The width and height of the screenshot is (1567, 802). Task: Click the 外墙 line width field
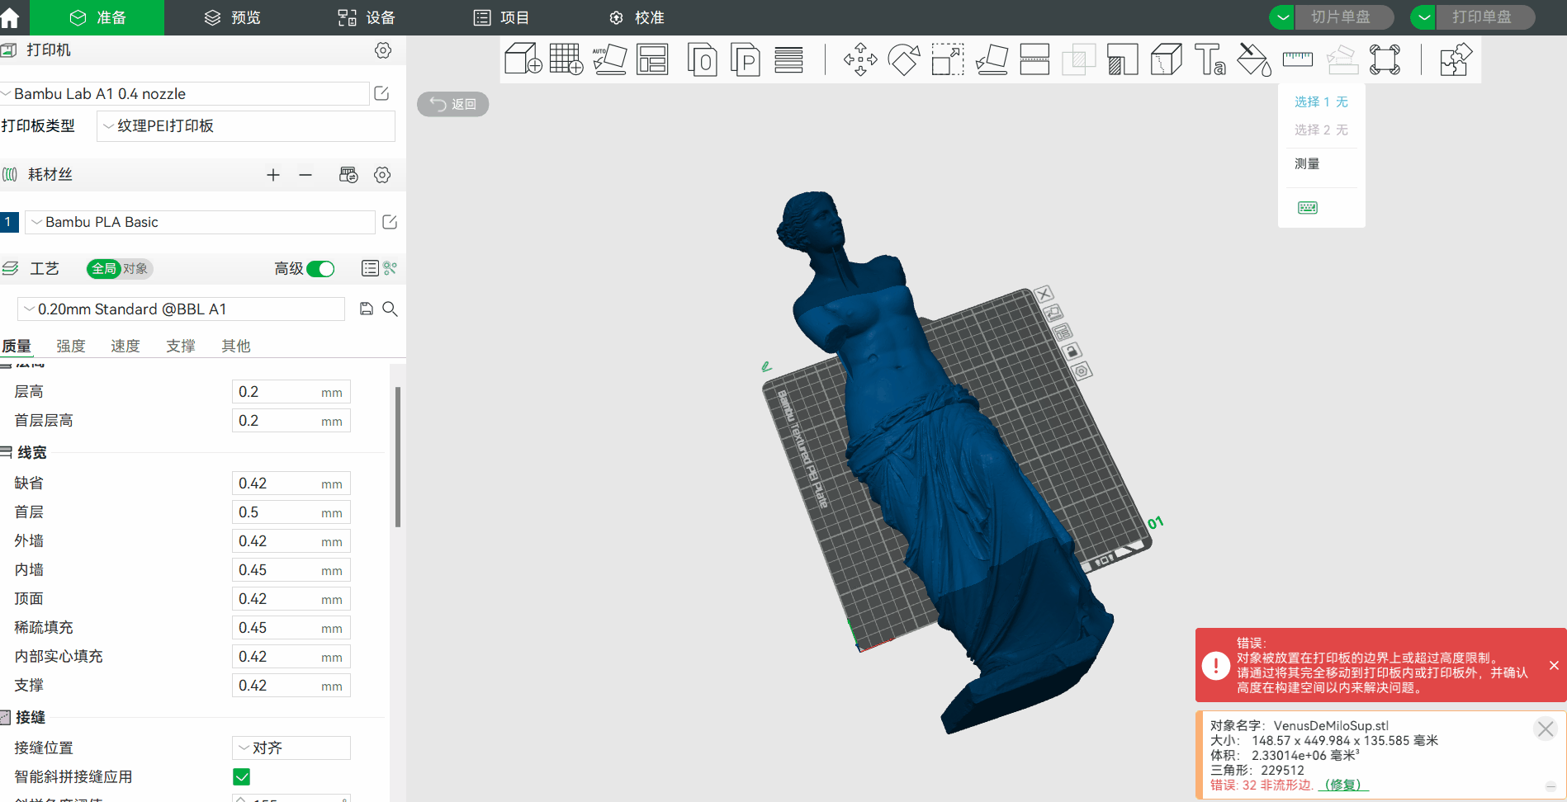(291, 541)
